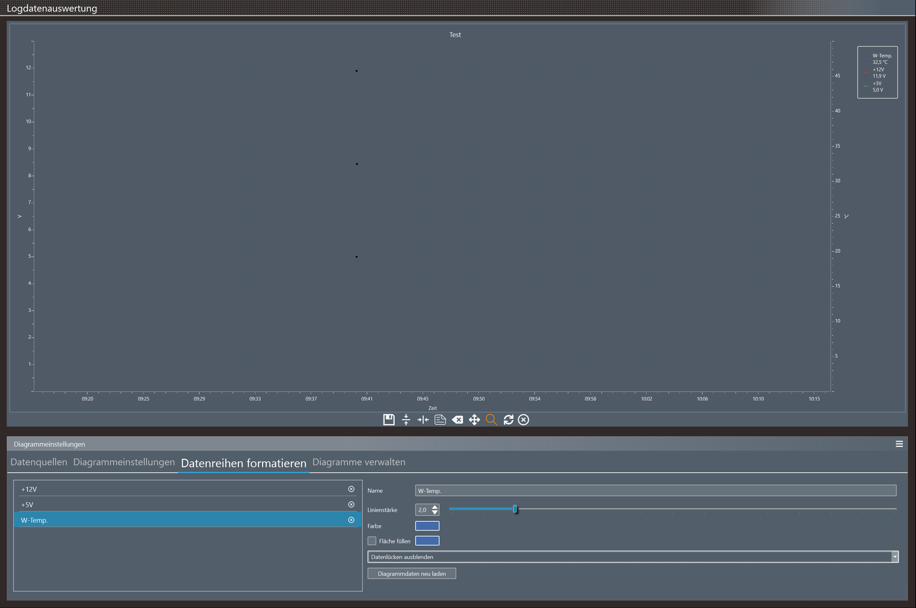Screen dimensions: 916x608
Task: Click the Name input field
Action: click(x=655, y=490)
